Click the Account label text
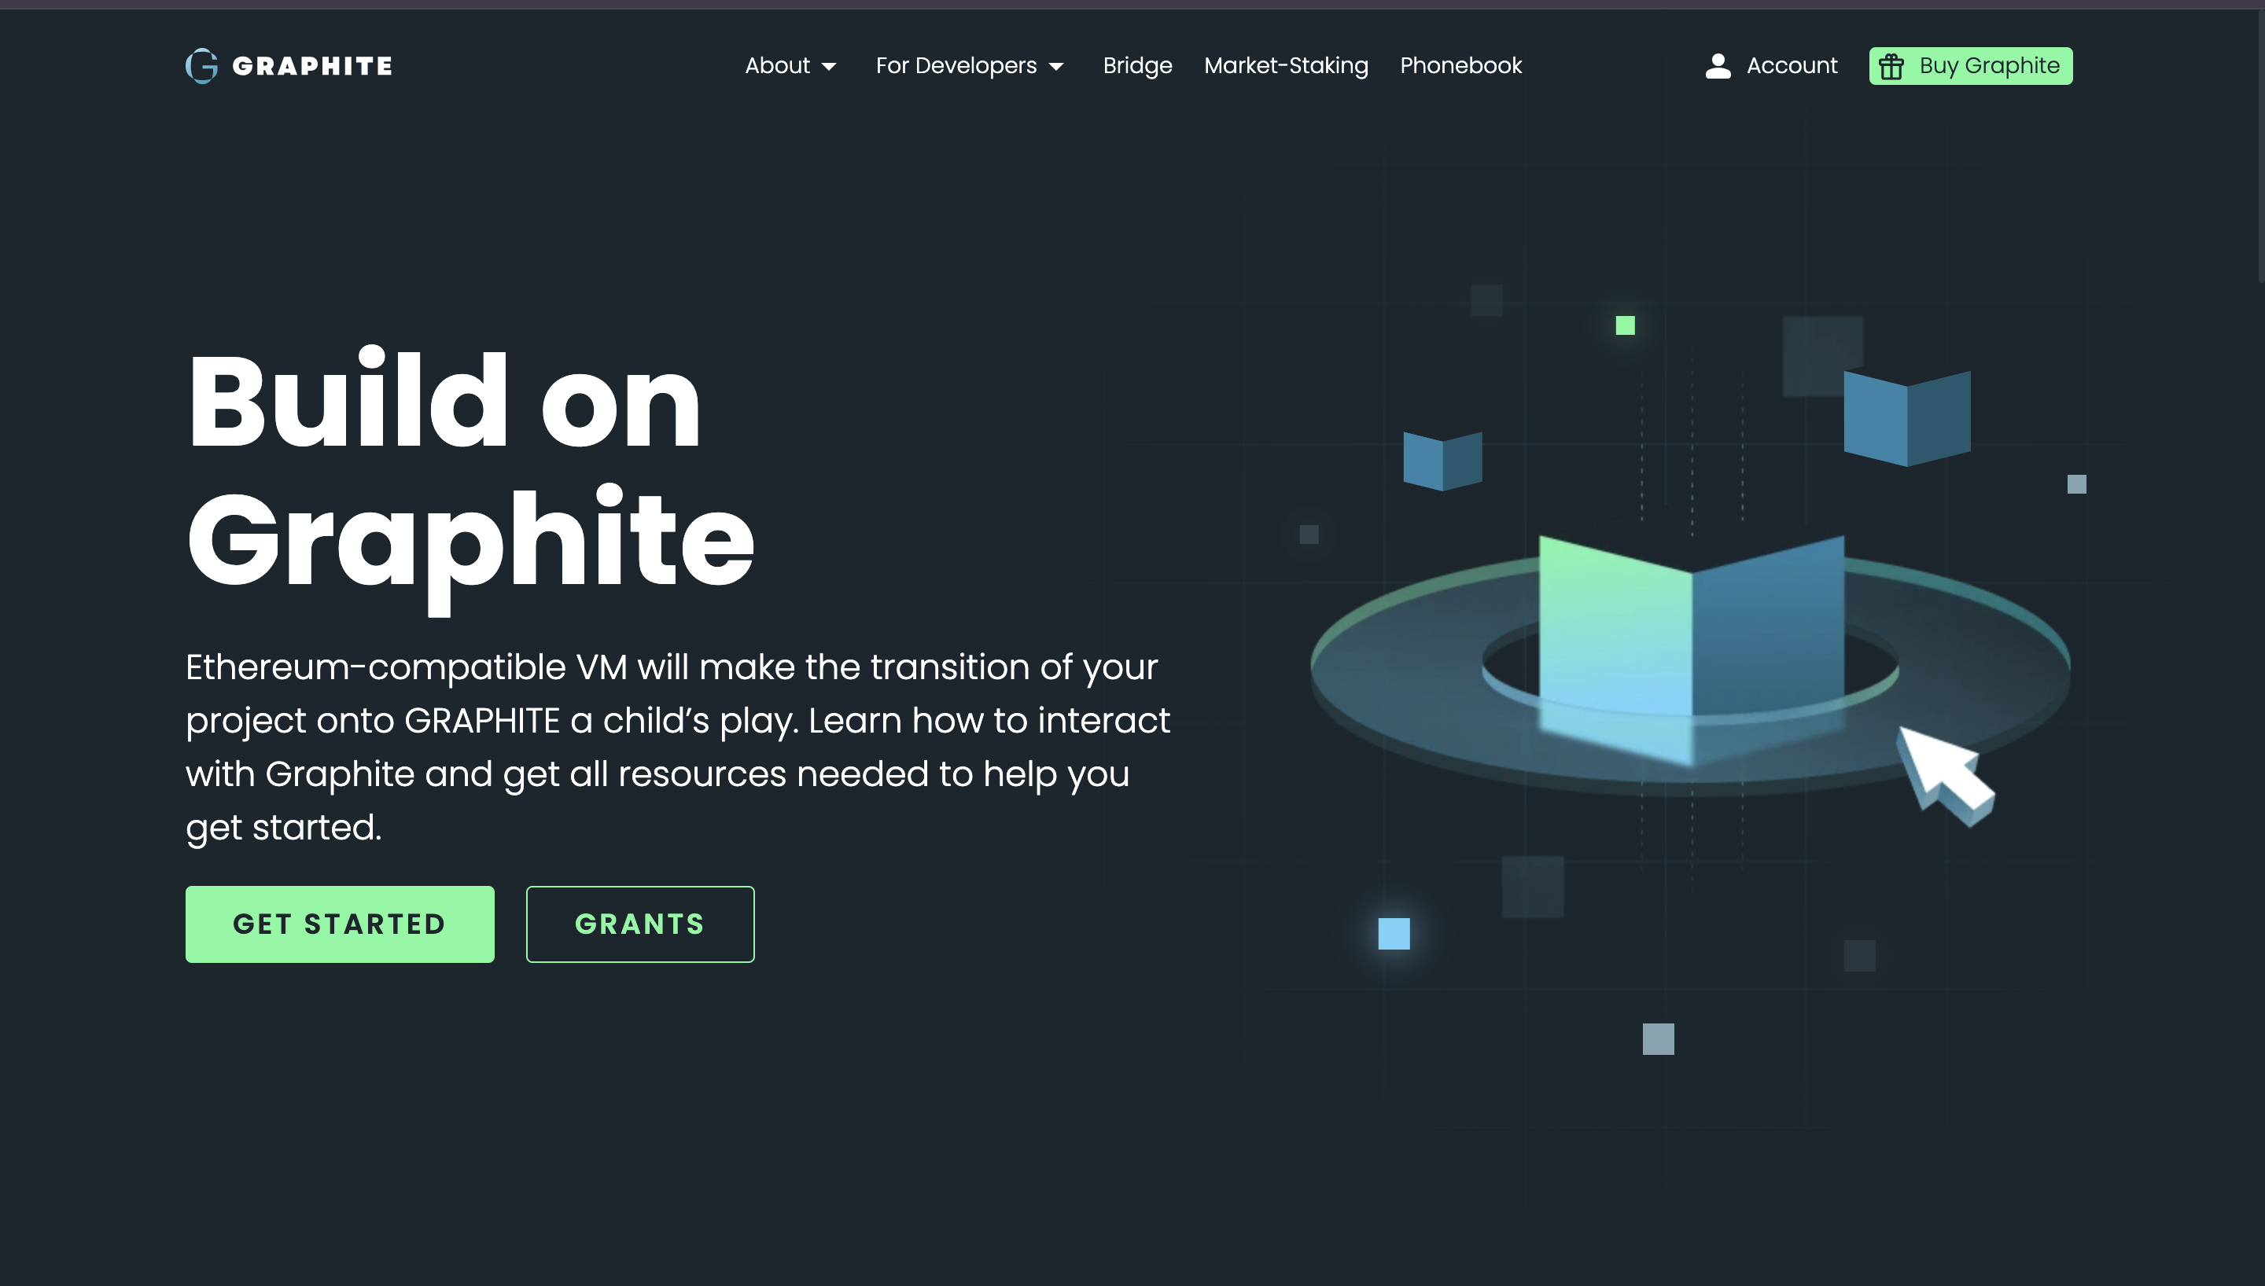The height and width of the screenshot is (1286, 2265). (x=1792, y=65)
